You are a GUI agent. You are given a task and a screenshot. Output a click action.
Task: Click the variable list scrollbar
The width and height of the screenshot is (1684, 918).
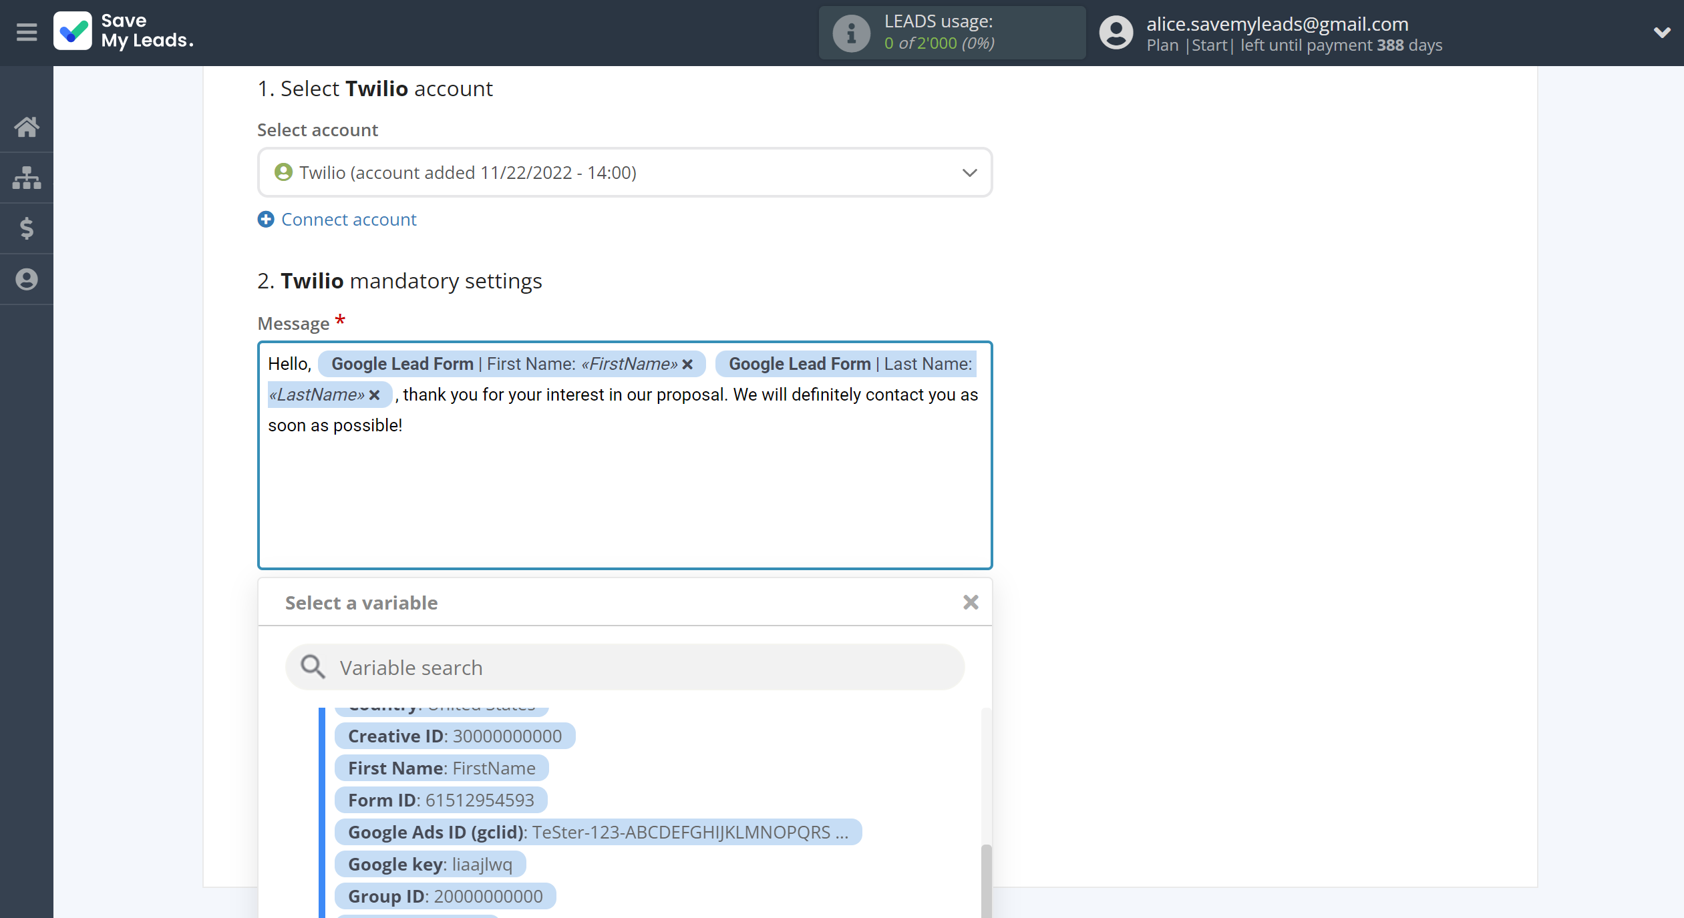tap(986, 881)
